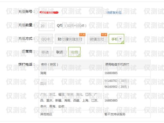The width and height of the screenshot is (164, 123).
Task: Click the 充值账号 label
Action: 26,11
